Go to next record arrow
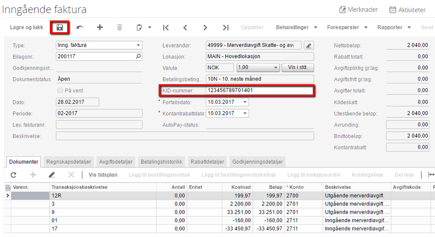 tap(205, 27)
